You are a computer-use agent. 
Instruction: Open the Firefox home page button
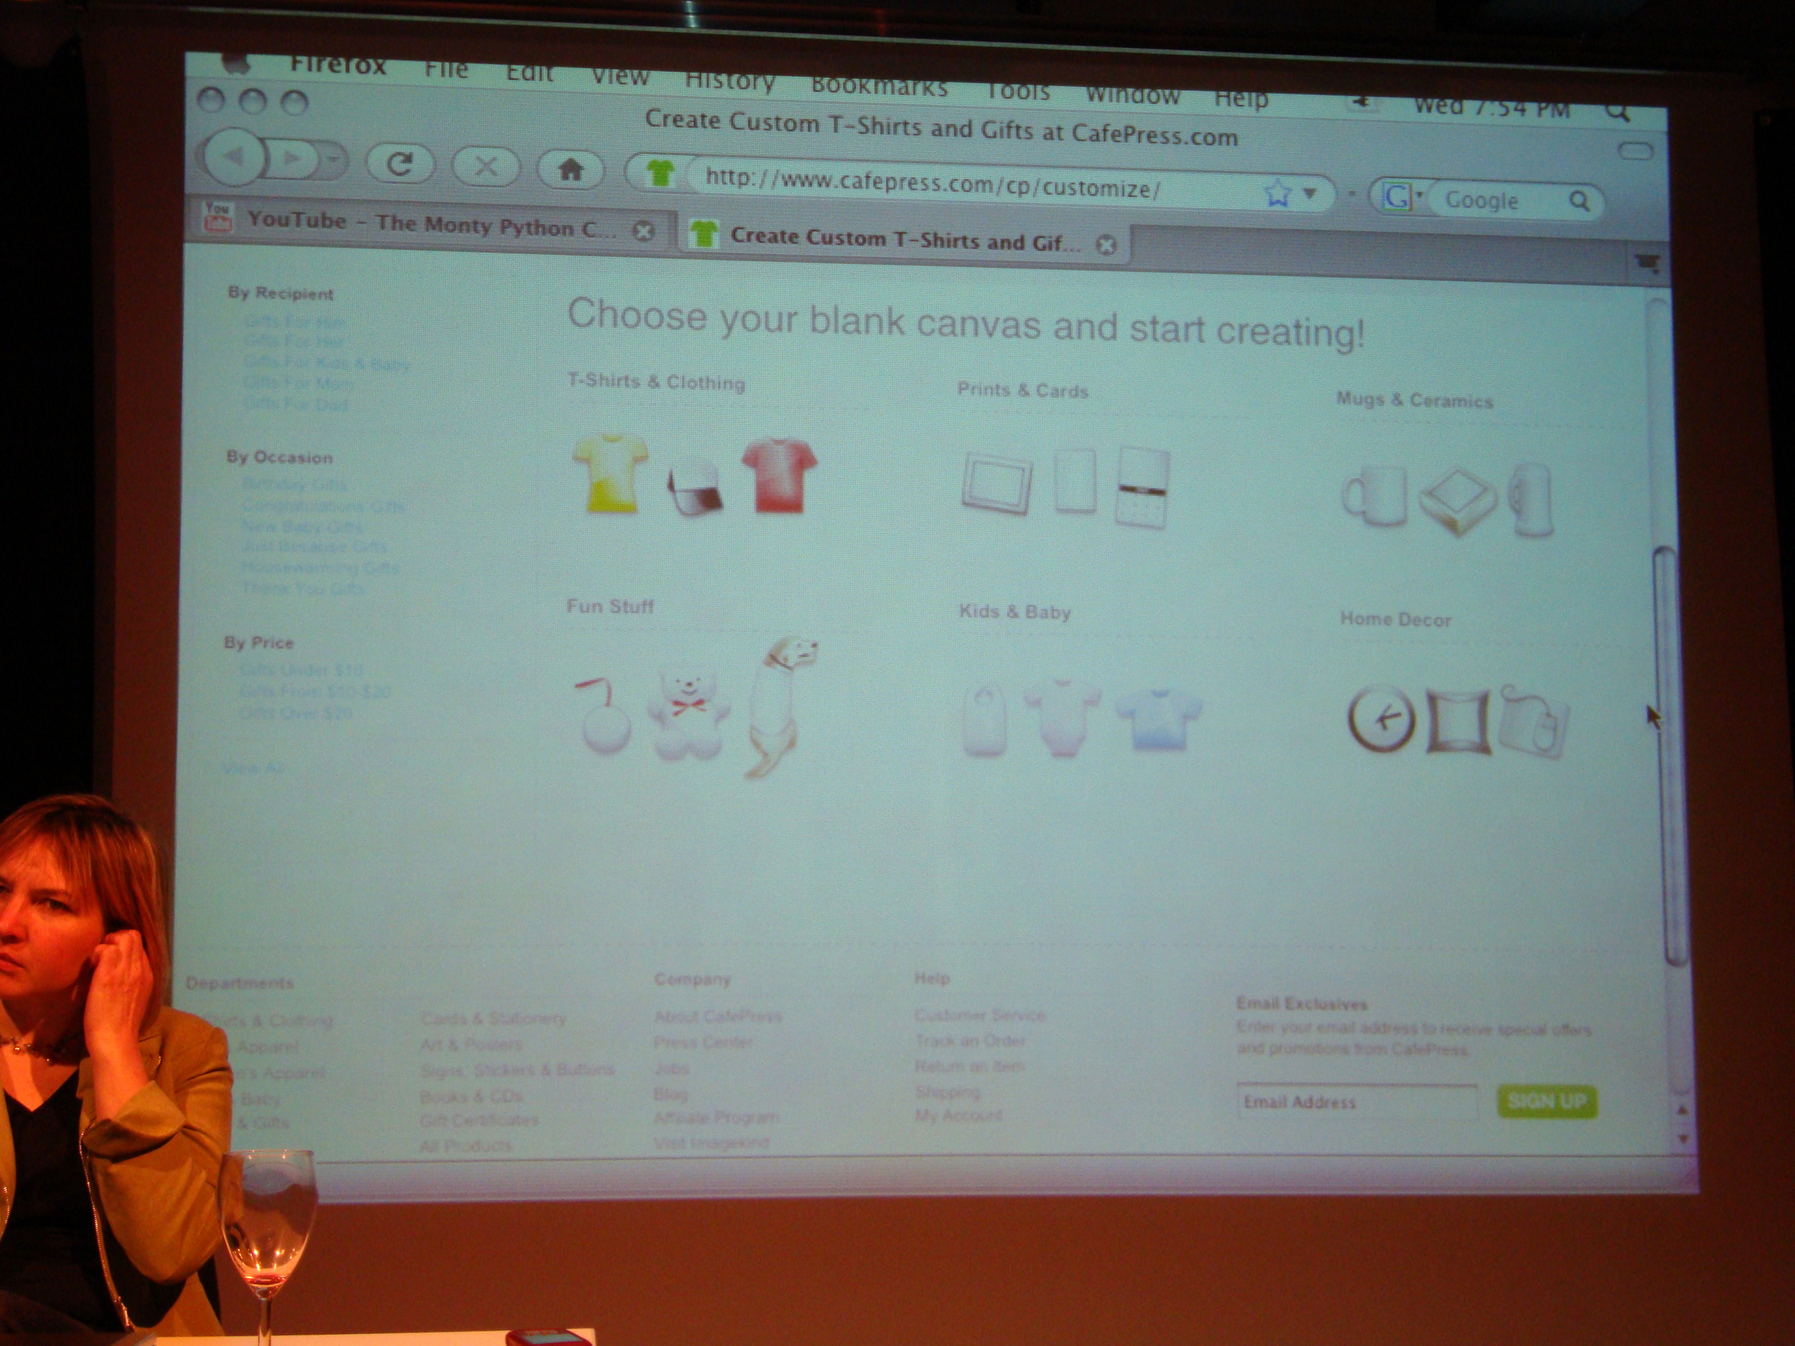point(571,169)
